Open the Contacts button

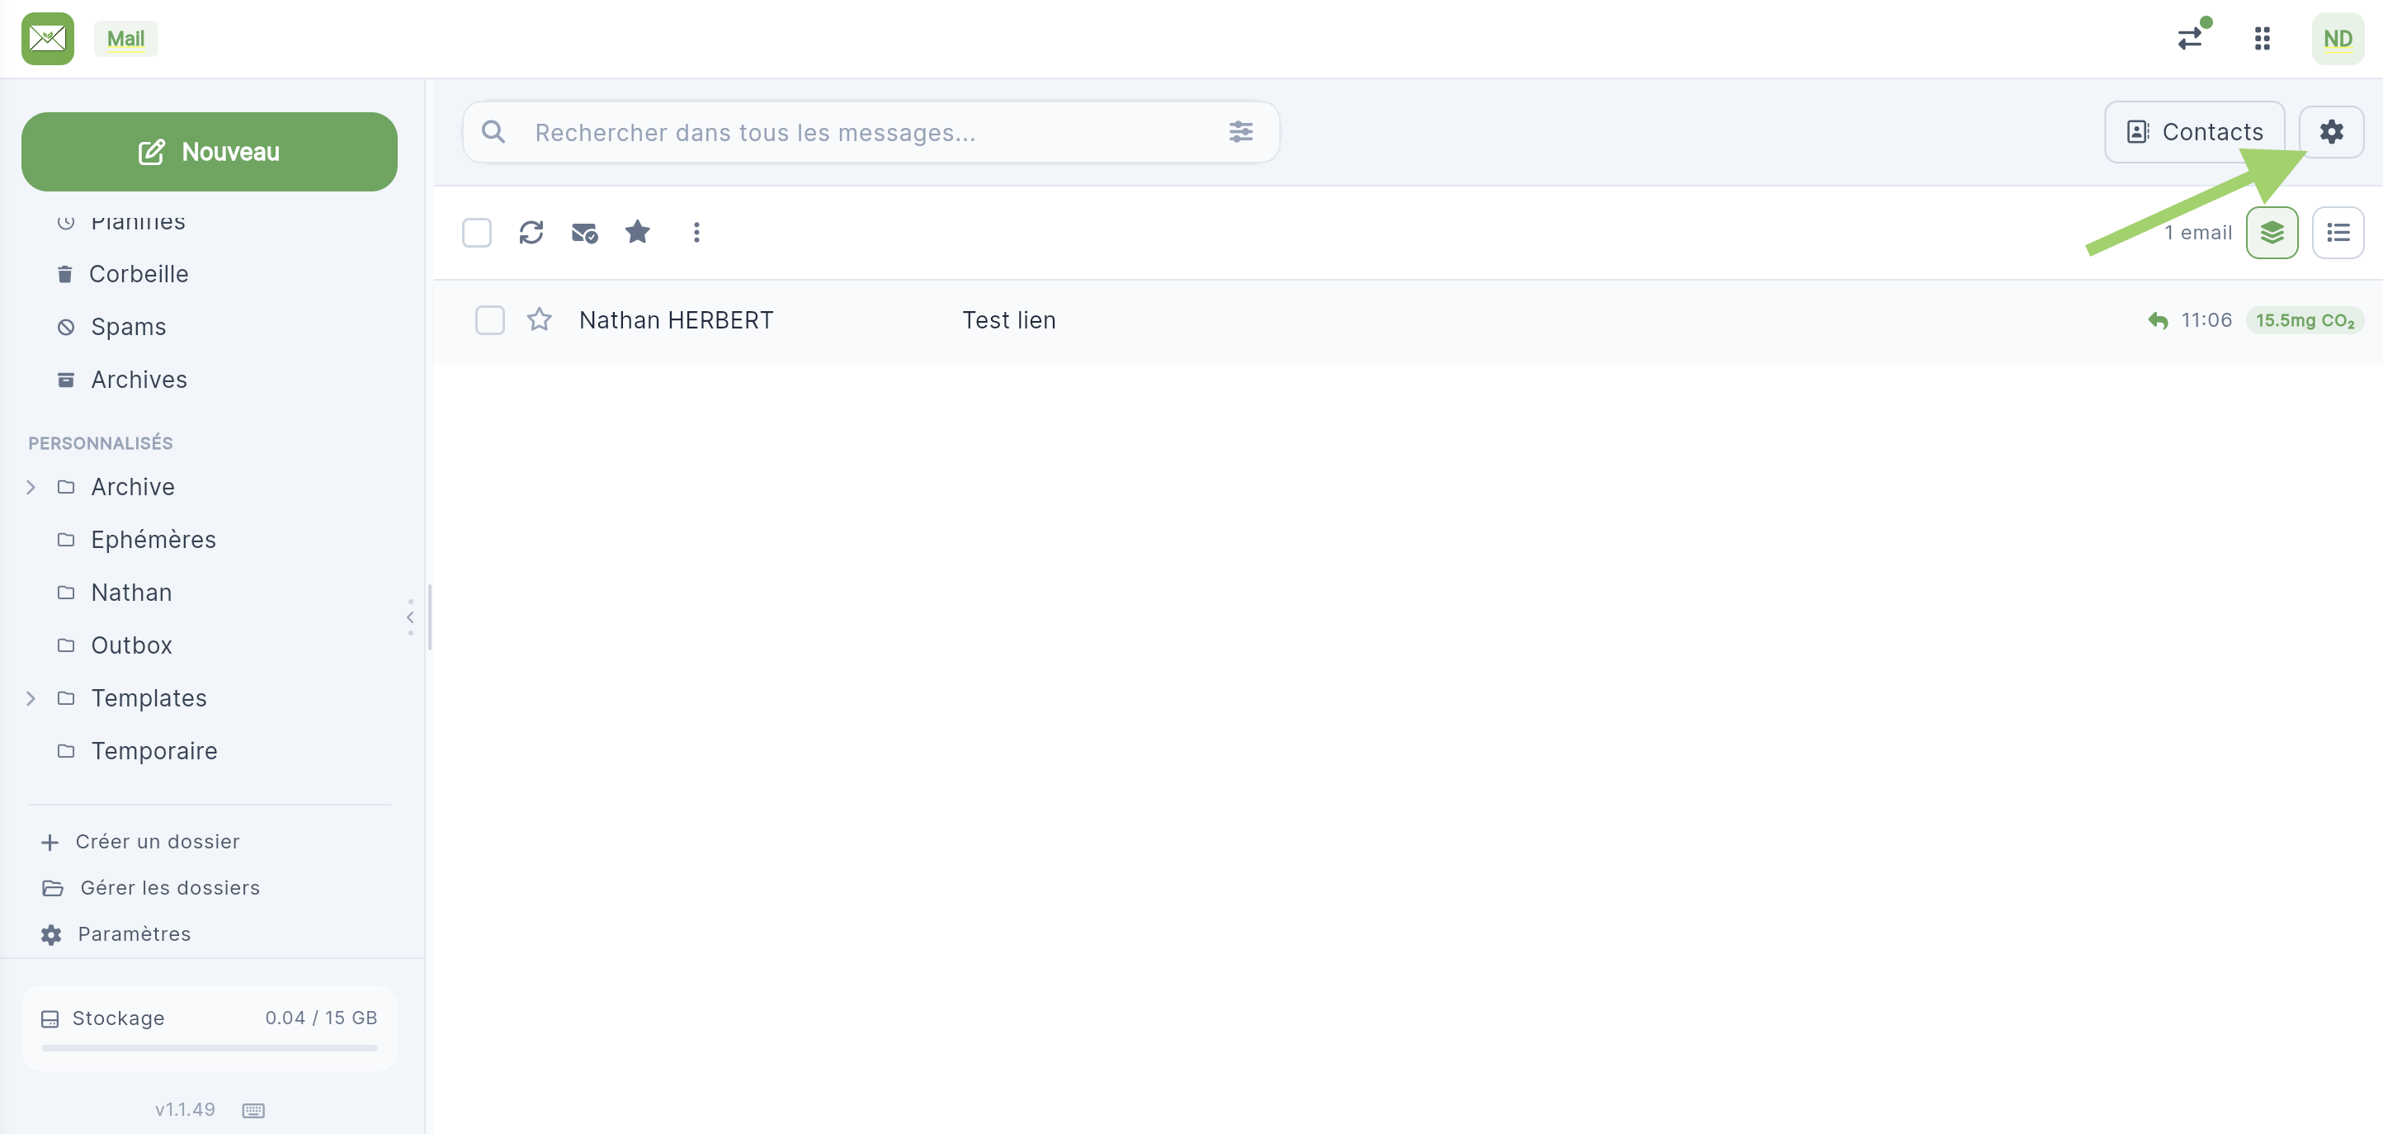coord(2194,132)
